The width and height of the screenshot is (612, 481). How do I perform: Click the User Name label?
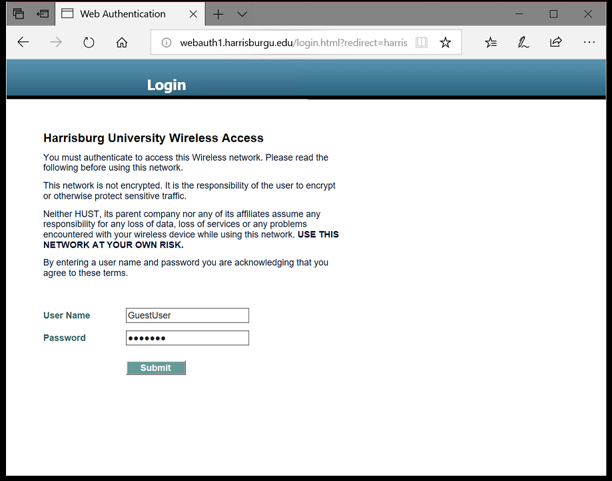[x=67, y=316]
